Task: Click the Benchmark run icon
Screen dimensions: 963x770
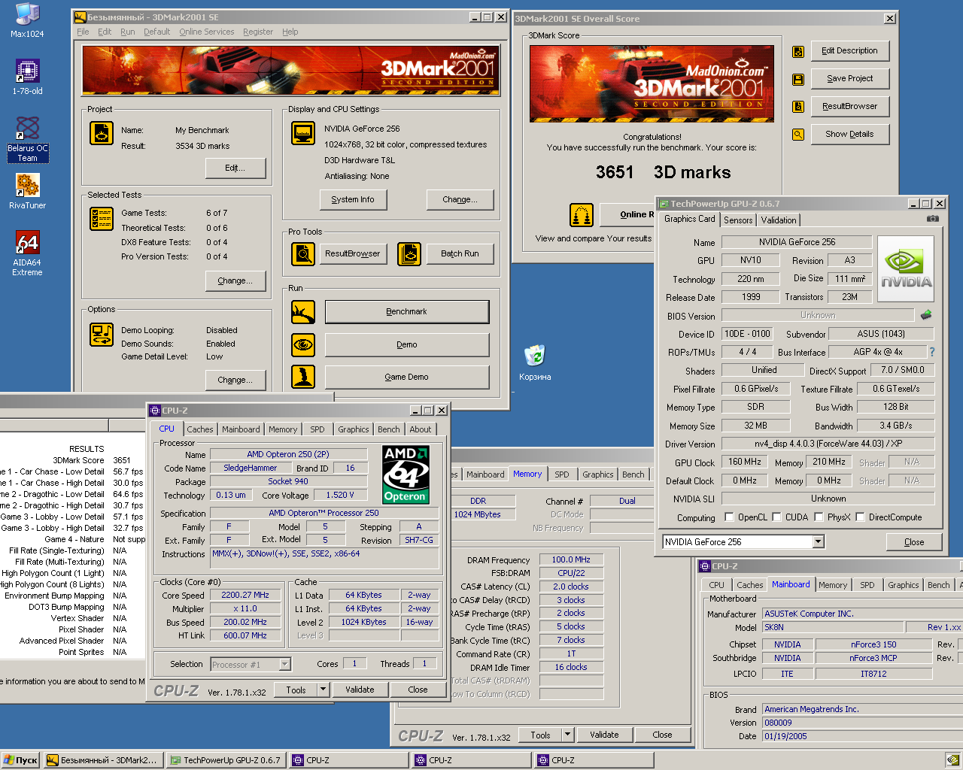Action: coord(303,312)
